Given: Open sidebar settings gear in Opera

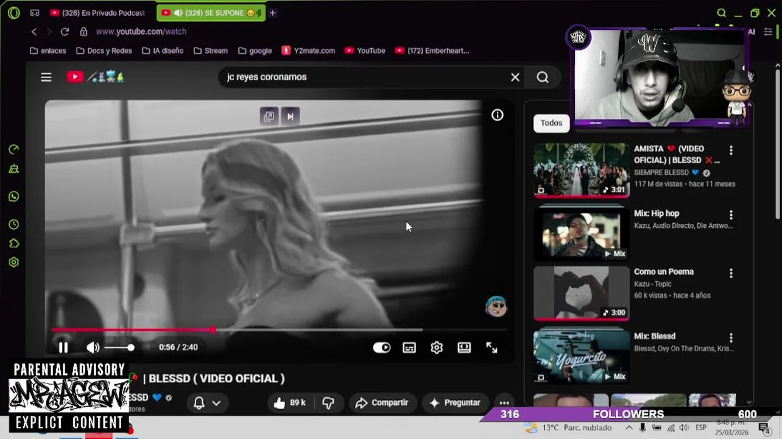Looking at the screenshot, I should point(14,262).
